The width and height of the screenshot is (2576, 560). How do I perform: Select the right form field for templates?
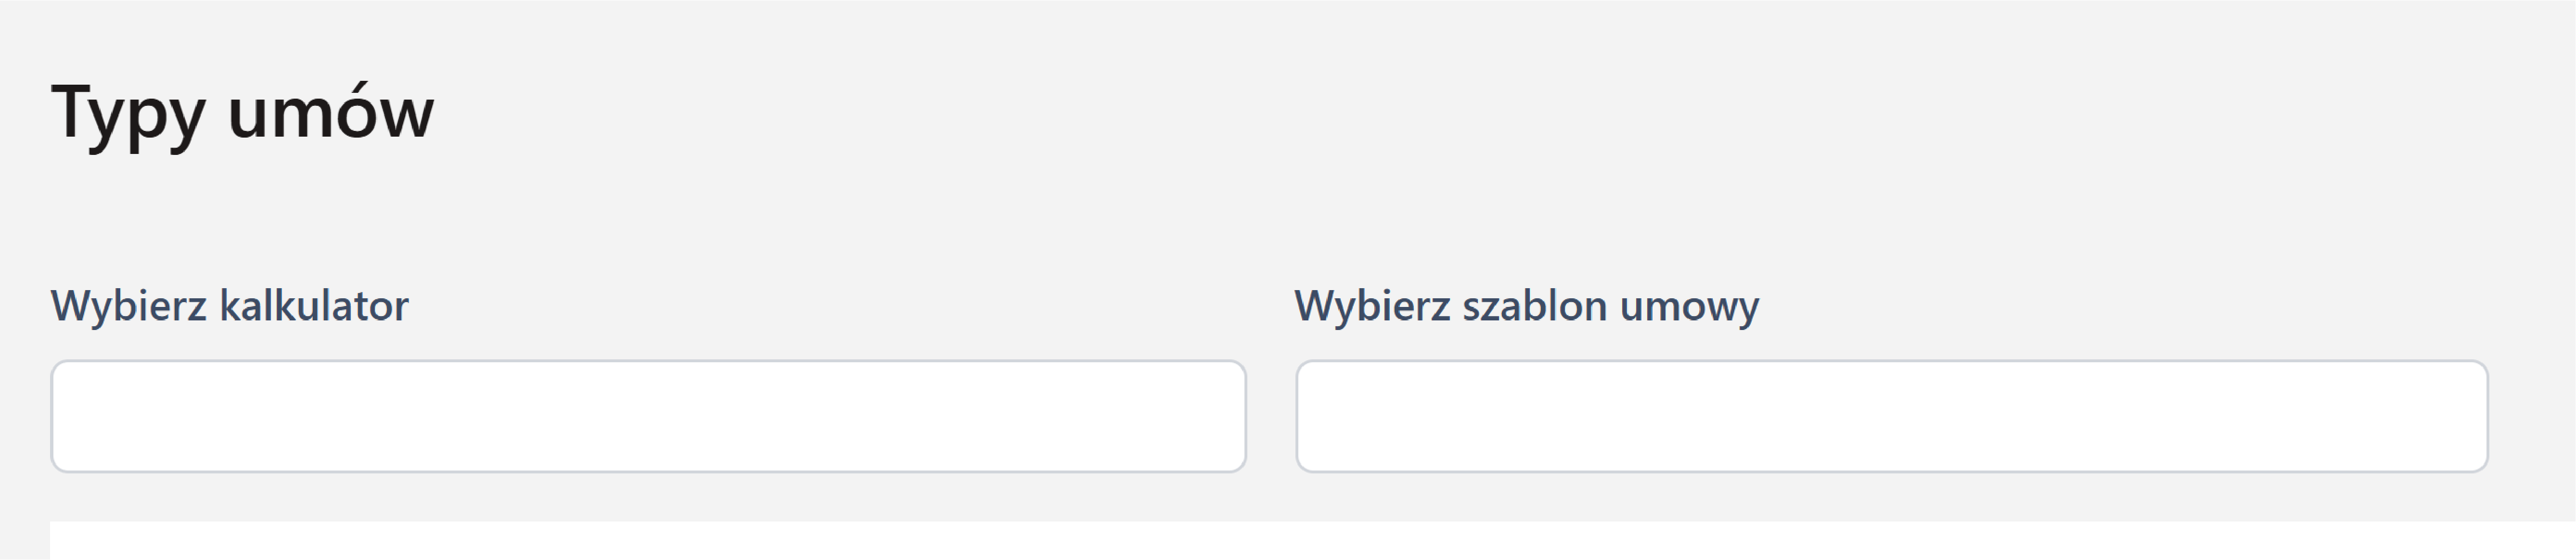click(x=1891, y=416)
